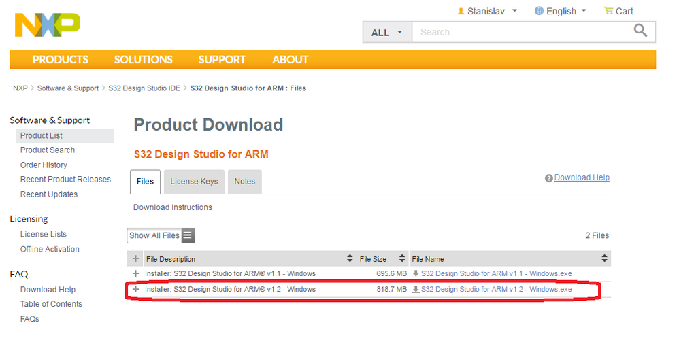Click the download icon for v1.1 file
Viewport: 679px width, 357px height.
pos(415,273)
